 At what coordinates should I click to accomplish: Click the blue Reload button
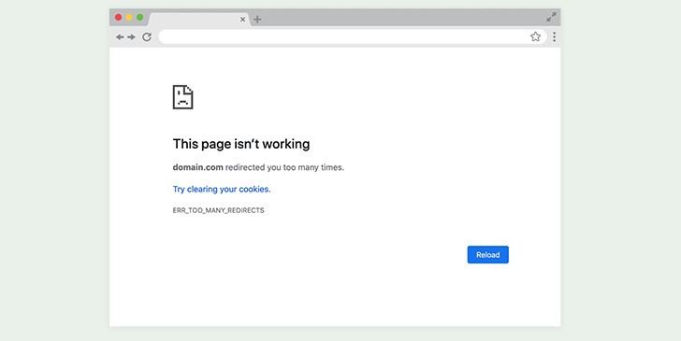pos(487,255)
